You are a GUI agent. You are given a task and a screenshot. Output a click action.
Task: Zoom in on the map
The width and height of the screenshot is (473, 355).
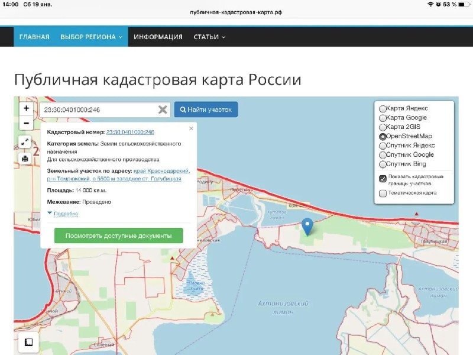(x=25, y=109)
